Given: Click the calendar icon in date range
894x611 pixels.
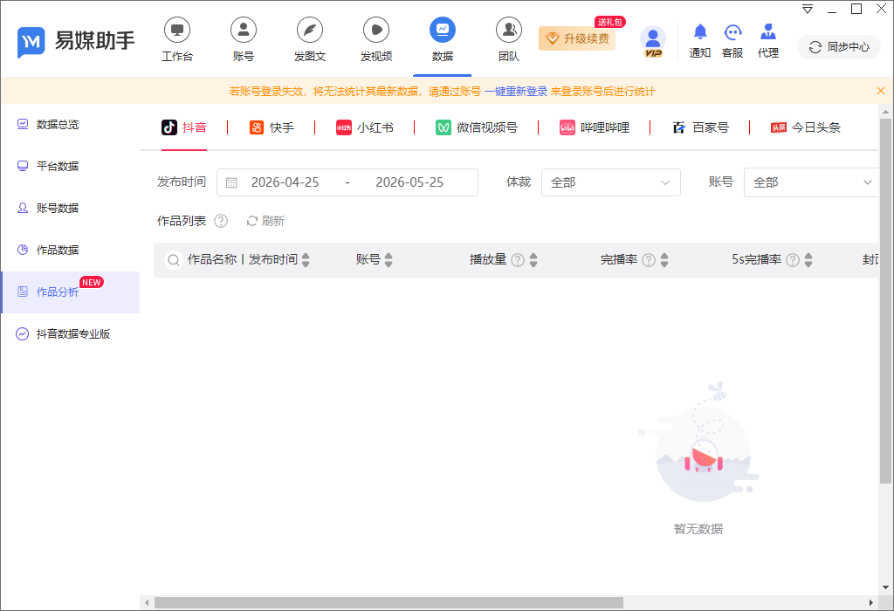Looking at the screenshot, I should pos(231,183).
